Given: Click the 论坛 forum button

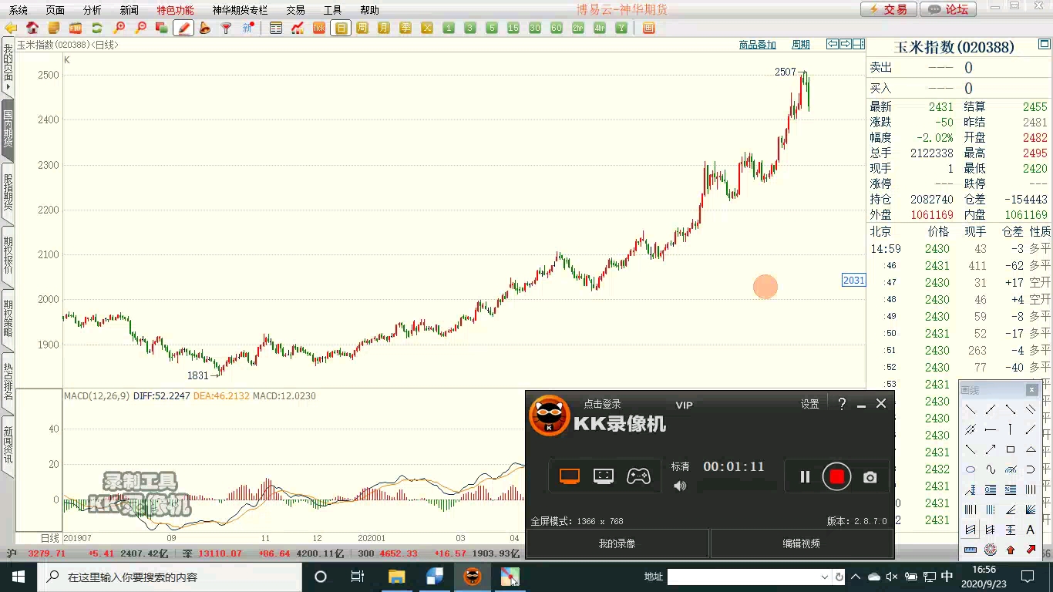Looking at the screenshot, I should click(948, 9).
